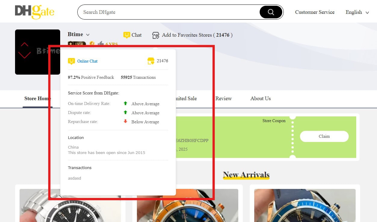Click the thumbs-up icon next to 6 YRS

point(101,44)
